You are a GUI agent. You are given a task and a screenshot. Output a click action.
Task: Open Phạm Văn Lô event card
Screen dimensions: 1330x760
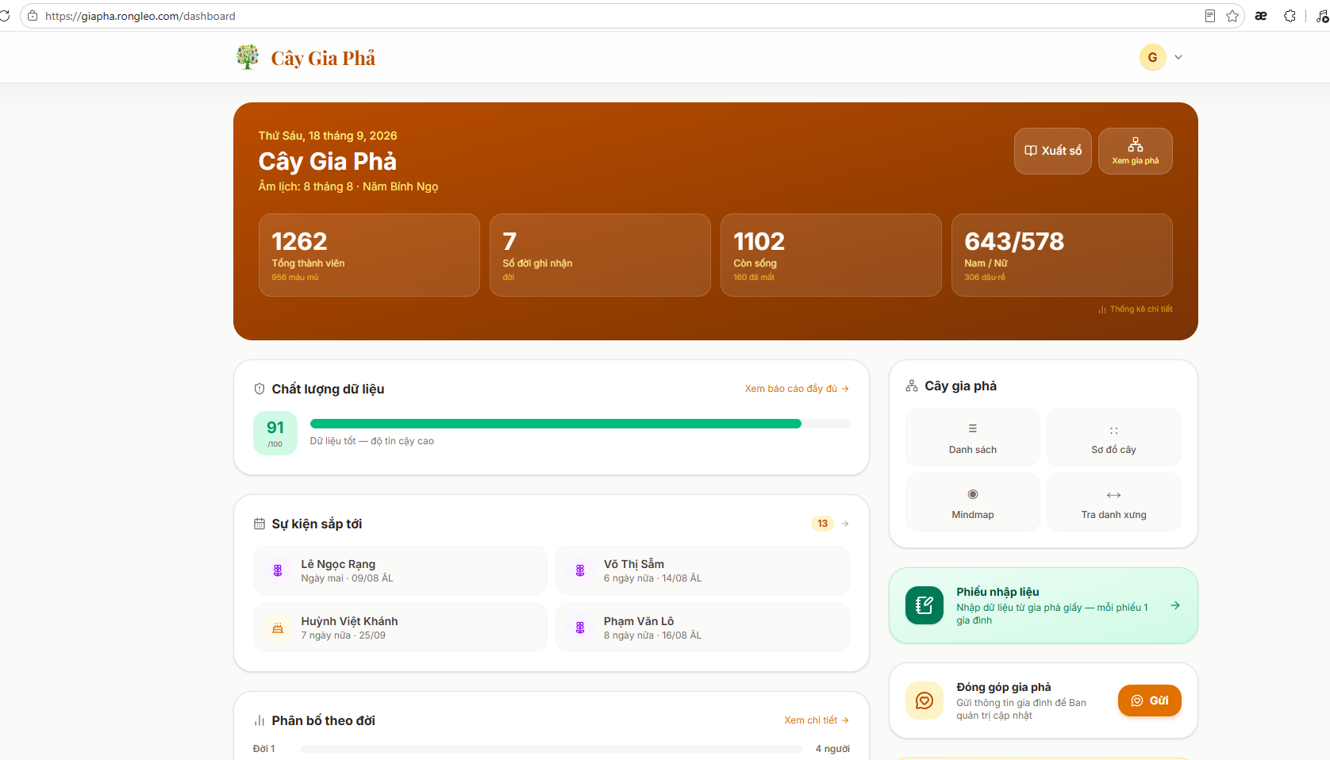pyautogui.click(x=702, y=628)
